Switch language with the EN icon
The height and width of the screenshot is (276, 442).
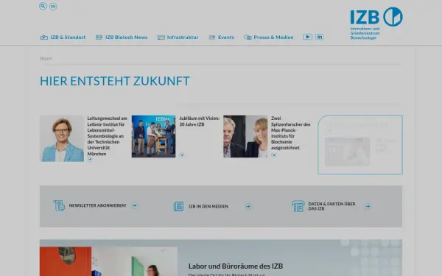[53, 7]
